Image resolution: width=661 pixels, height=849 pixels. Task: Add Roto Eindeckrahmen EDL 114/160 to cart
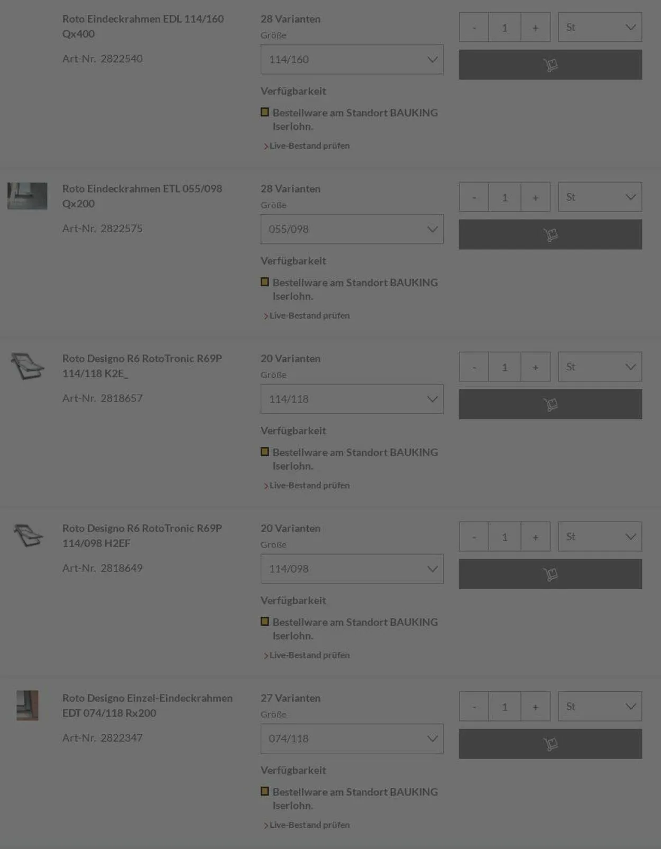click(x=550, y=65)
